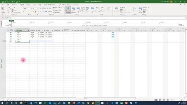This screenshot has width=187, height=105.
Task: Open the Windows Start menu
Action: click(2, 103)
